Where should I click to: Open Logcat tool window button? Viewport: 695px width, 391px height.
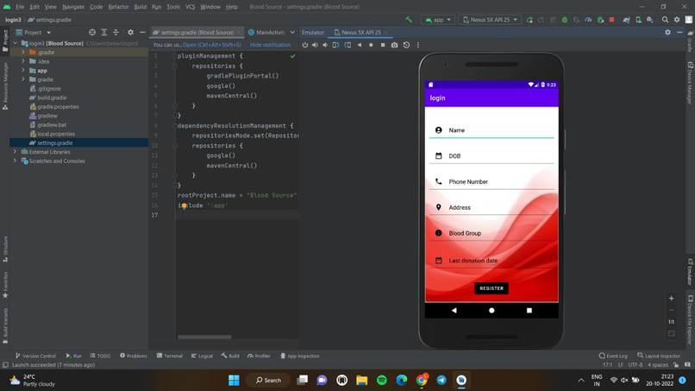click(202, 356)
